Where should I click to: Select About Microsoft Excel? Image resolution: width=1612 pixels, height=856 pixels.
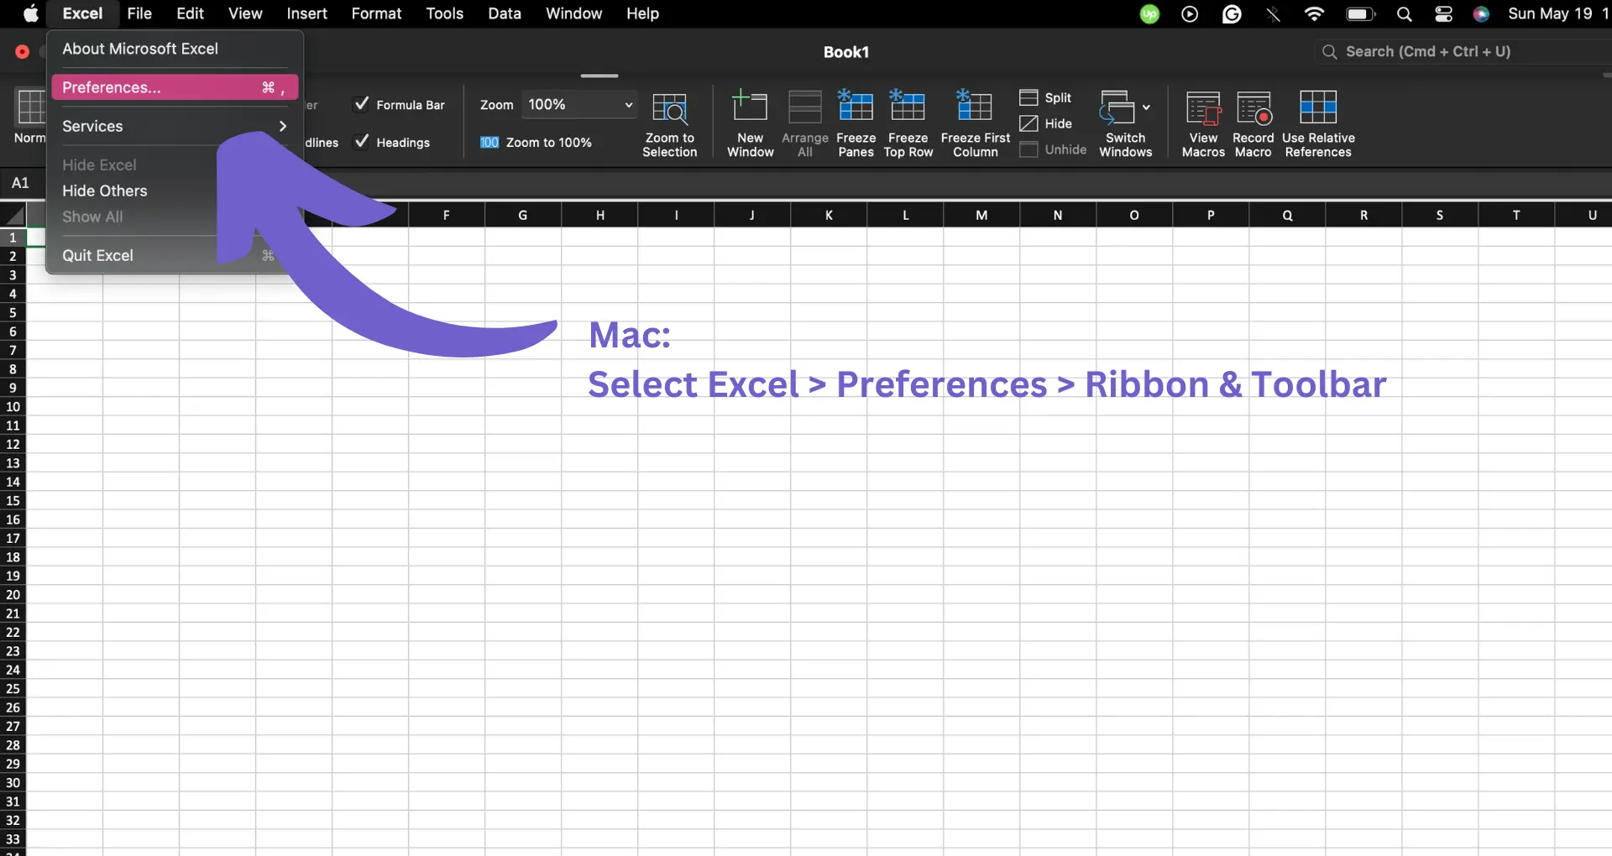point(175,49)
